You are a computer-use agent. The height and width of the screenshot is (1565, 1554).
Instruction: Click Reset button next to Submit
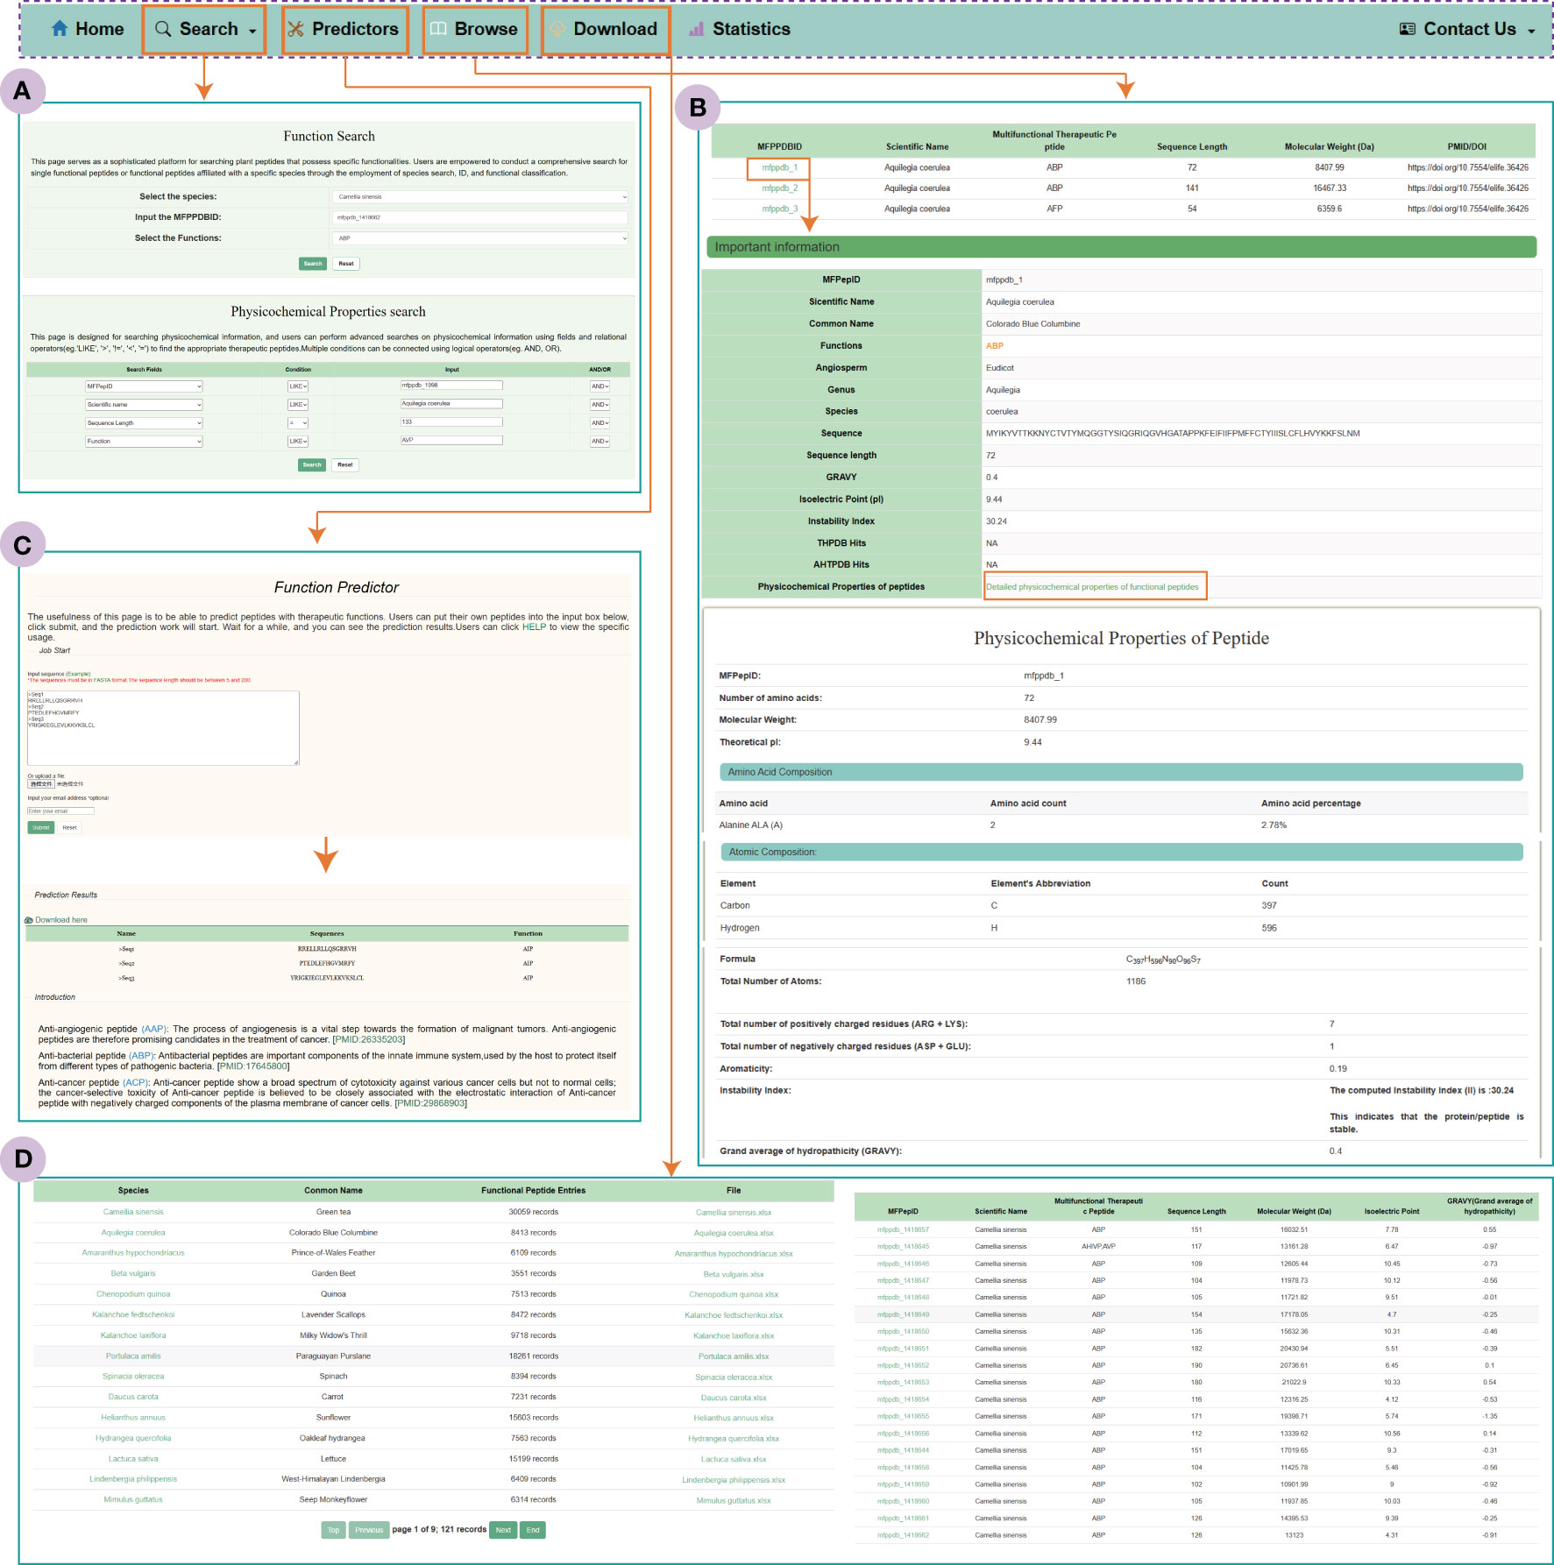pyautogui.click(x=70, y=827)
